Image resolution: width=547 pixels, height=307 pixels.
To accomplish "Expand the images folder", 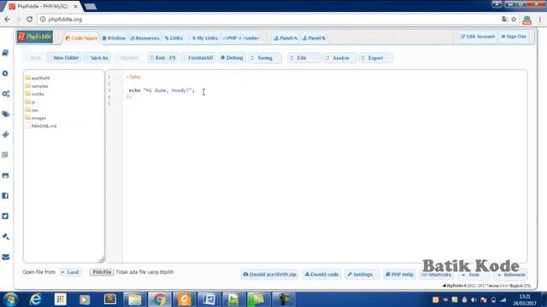I will [36, 118].
